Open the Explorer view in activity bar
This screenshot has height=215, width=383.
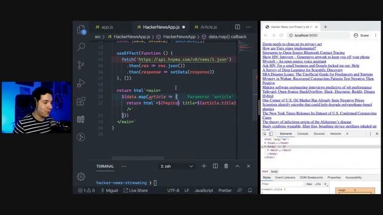pos(81,29)
